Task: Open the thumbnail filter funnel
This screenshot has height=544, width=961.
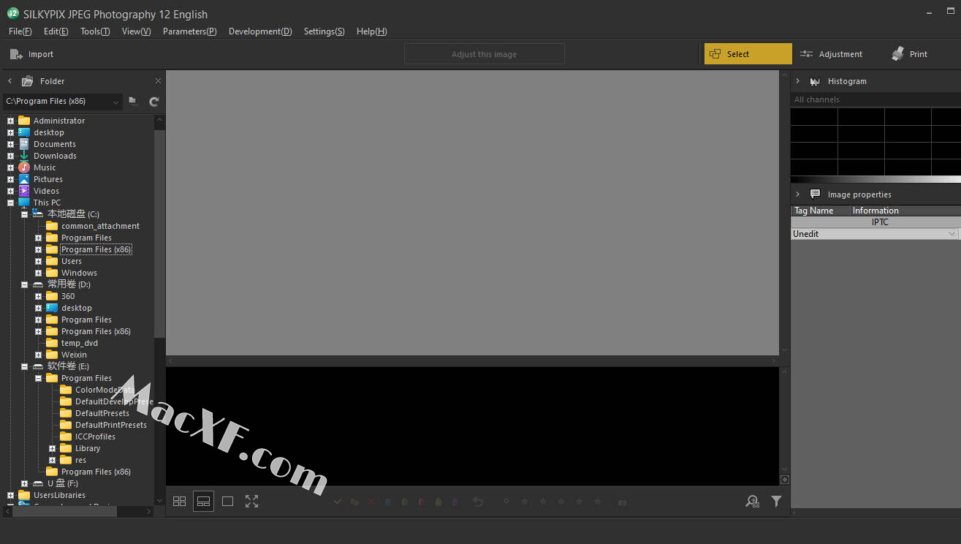Action: coord(776,502)
